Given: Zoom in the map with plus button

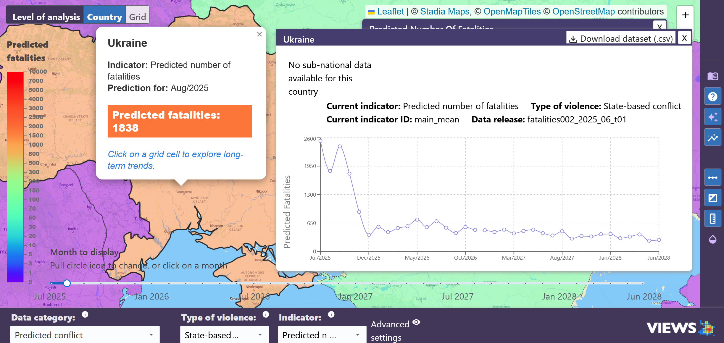Looking at the screenshot, I should 685,15.
